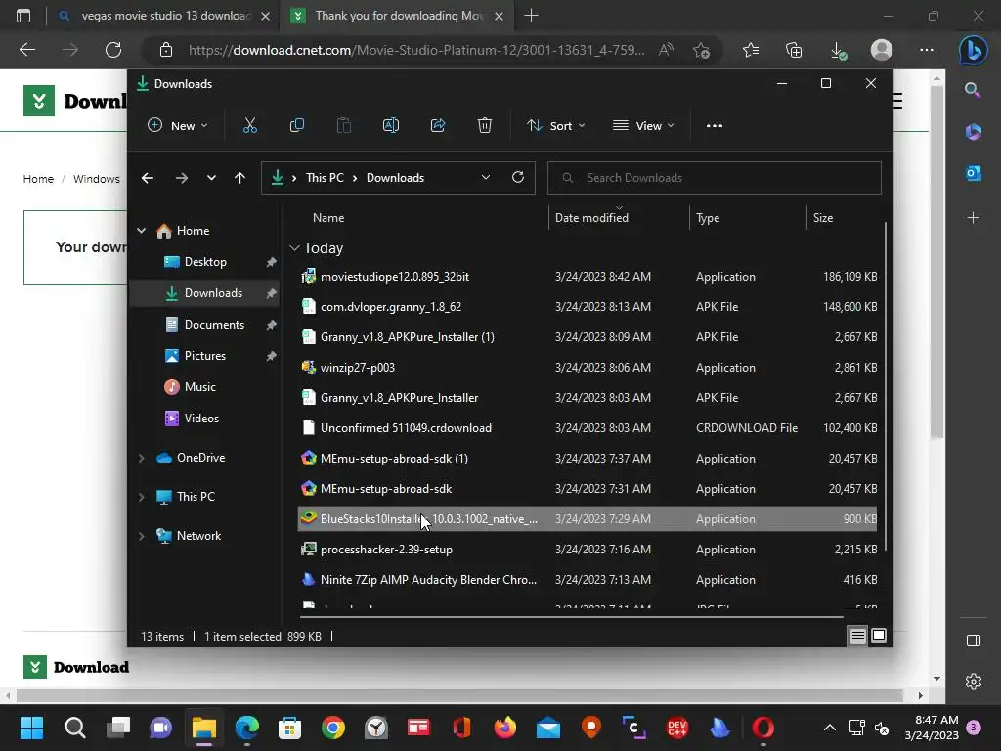Open Outlook icon in Edge sidebar

click(974, 173)
